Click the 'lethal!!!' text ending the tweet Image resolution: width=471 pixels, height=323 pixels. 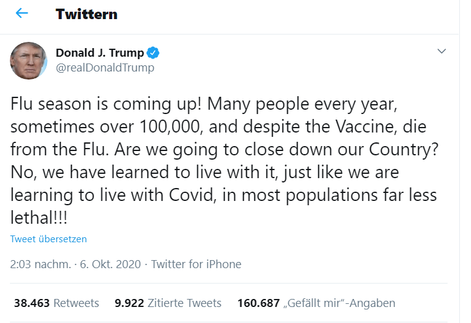[39, 219]
